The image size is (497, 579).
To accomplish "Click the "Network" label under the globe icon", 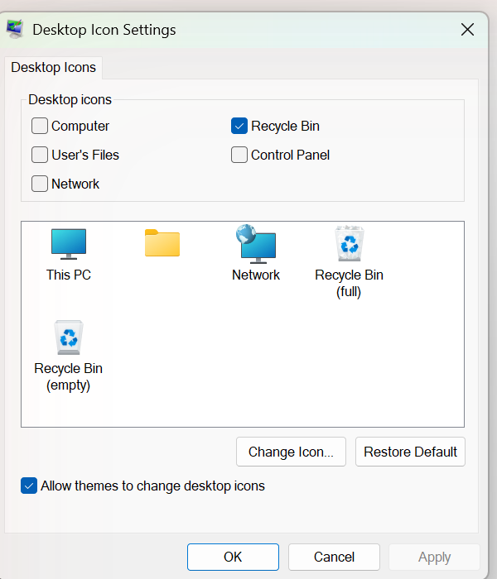I will (256, 275).
